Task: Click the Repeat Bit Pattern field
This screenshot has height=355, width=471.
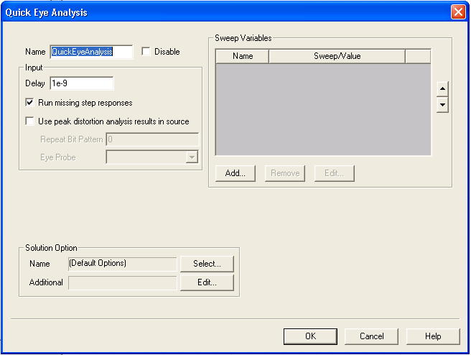Action: [152, 139]
